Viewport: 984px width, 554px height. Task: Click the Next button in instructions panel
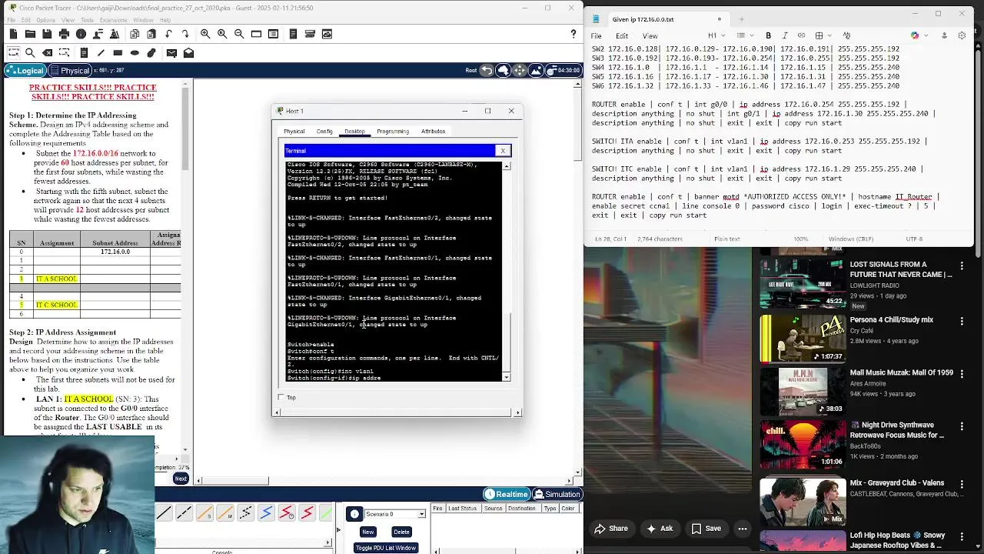pyautogui.click(x=181, y=479)
